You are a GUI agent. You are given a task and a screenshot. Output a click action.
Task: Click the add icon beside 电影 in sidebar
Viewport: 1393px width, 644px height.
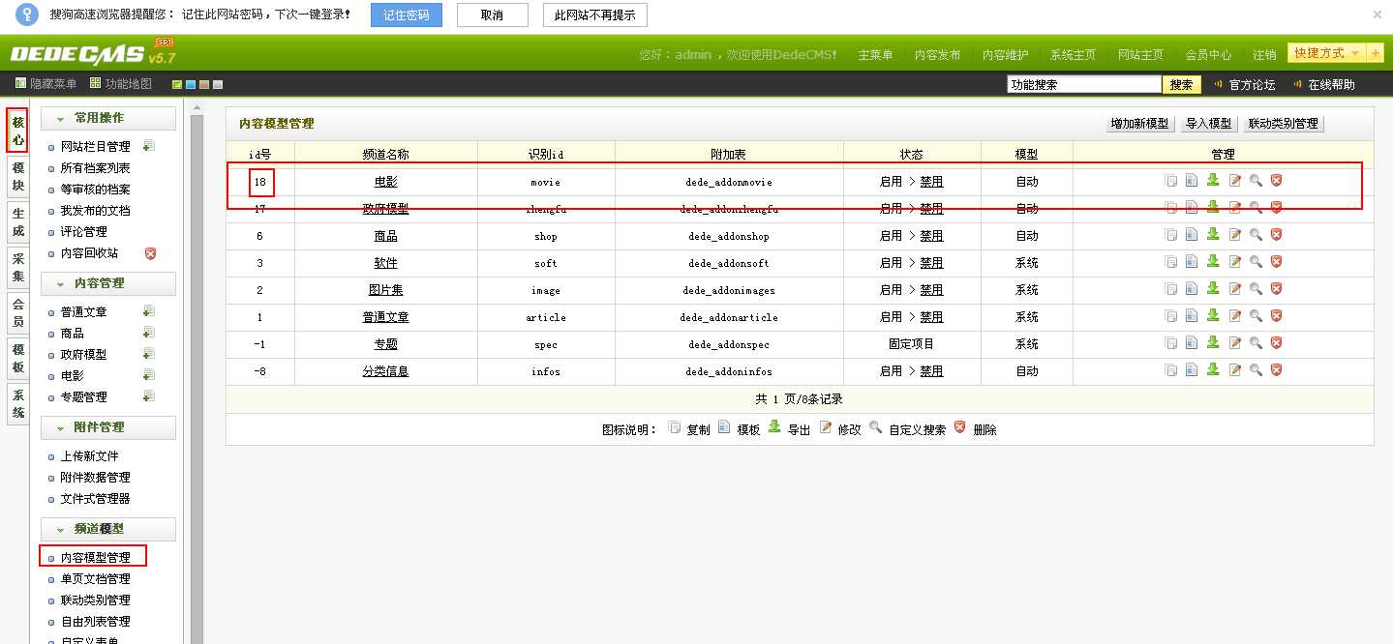click(149, 375)
